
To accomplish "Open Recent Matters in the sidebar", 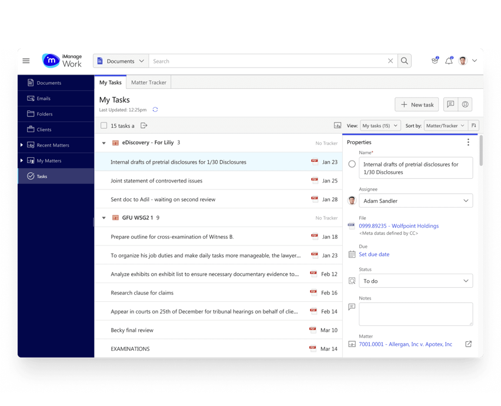I will point(53,145).
